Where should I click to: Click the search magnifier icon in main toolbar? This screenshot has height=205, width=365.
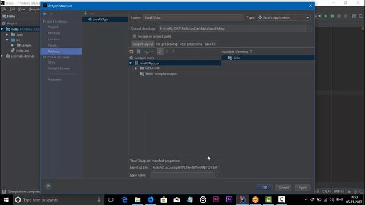coord(361,17)
